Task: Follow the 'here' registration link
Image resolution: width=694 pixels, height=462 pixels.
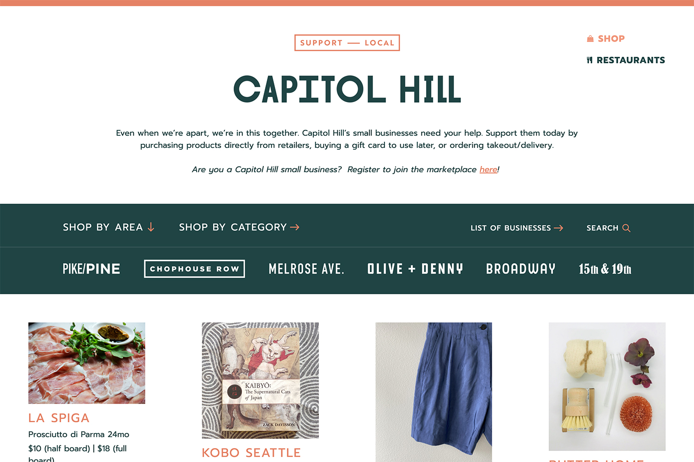Action: (488, 170)
